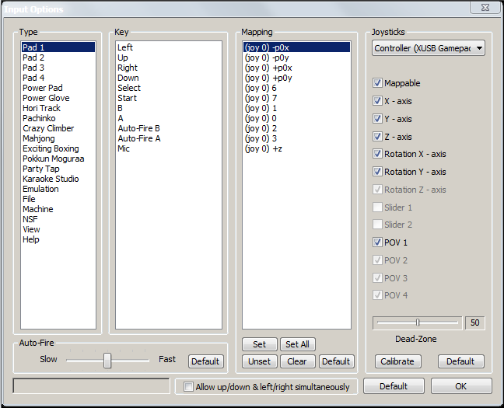
Task: Click the Set mapping button
Action: pyautogui.click(x=260, y=344)
